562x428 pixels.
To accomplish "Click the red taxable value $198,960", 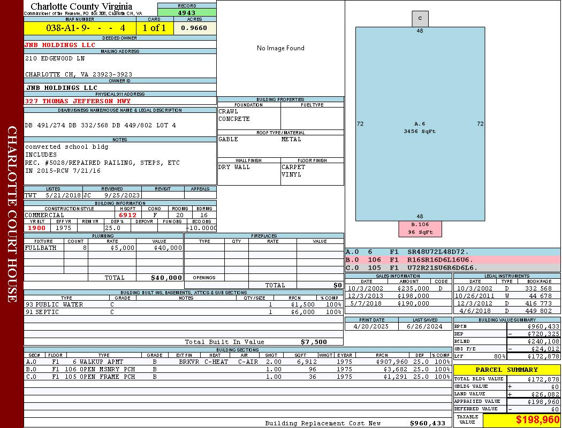I will click(x=521, y=420).
